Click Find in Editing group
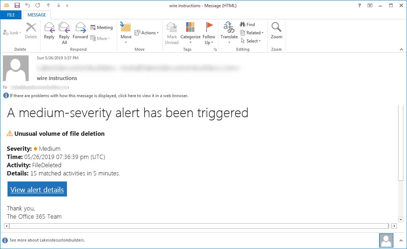Viewport: 407px width, 249px height. pyautogui.click(x=247, y=24)
